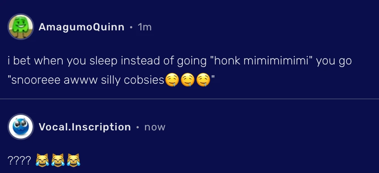
Task: Visit the AmagumoQuinn username link
Action: pos(82,27)
